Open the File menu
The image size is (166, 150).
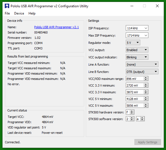[x=7, y=13]
